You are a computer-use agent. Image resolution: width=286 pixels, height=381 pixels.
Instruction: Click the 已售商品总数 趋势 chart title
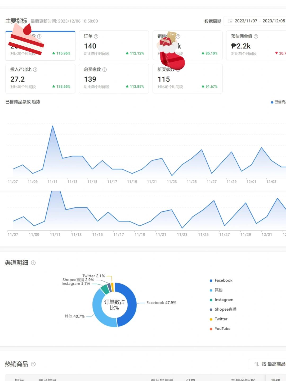pos(23,102)
